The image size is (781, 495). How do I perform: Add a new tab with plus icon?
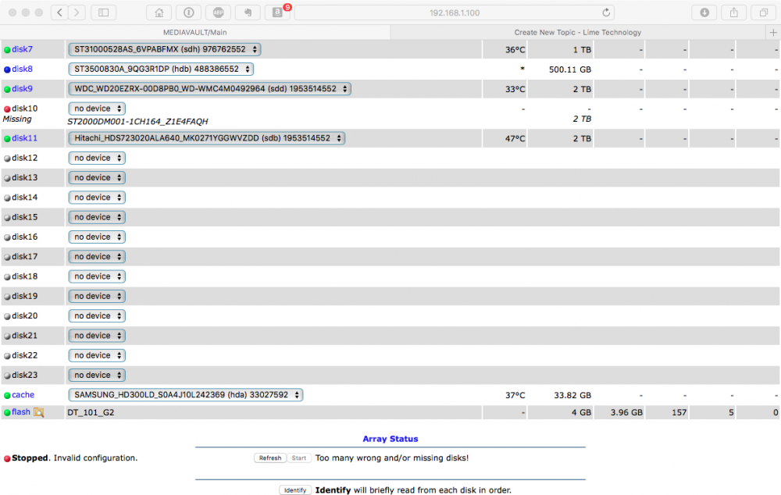click(x=773, y=32)
